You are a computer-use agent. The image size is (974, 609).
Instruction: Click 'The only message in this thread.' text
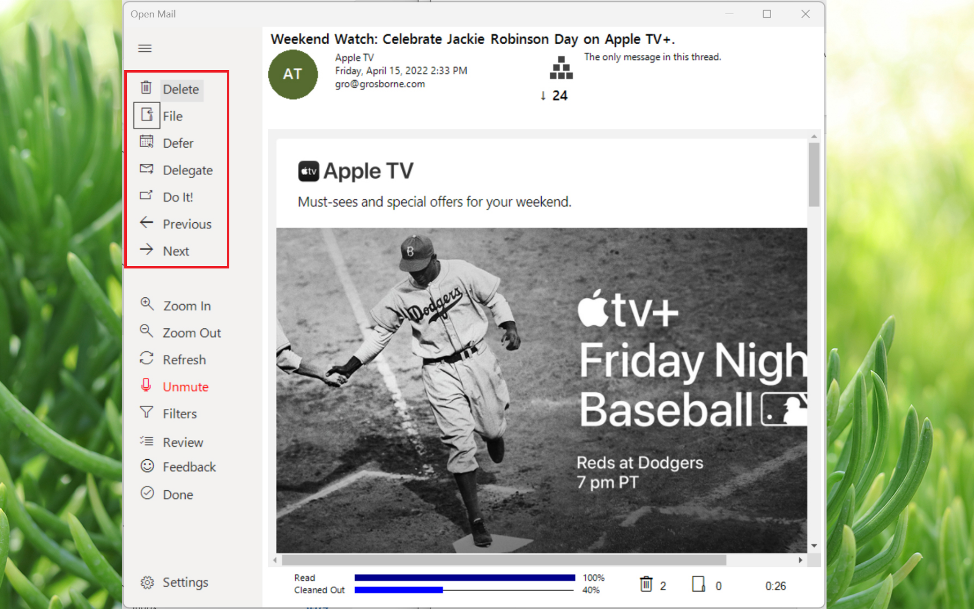(652, 57)
